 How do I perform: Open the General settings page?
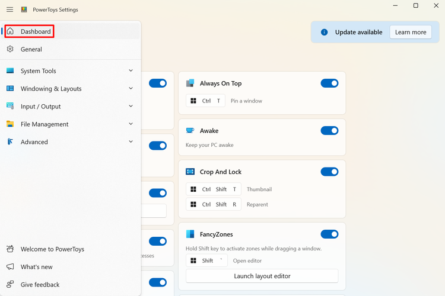(x=71, y=49)
